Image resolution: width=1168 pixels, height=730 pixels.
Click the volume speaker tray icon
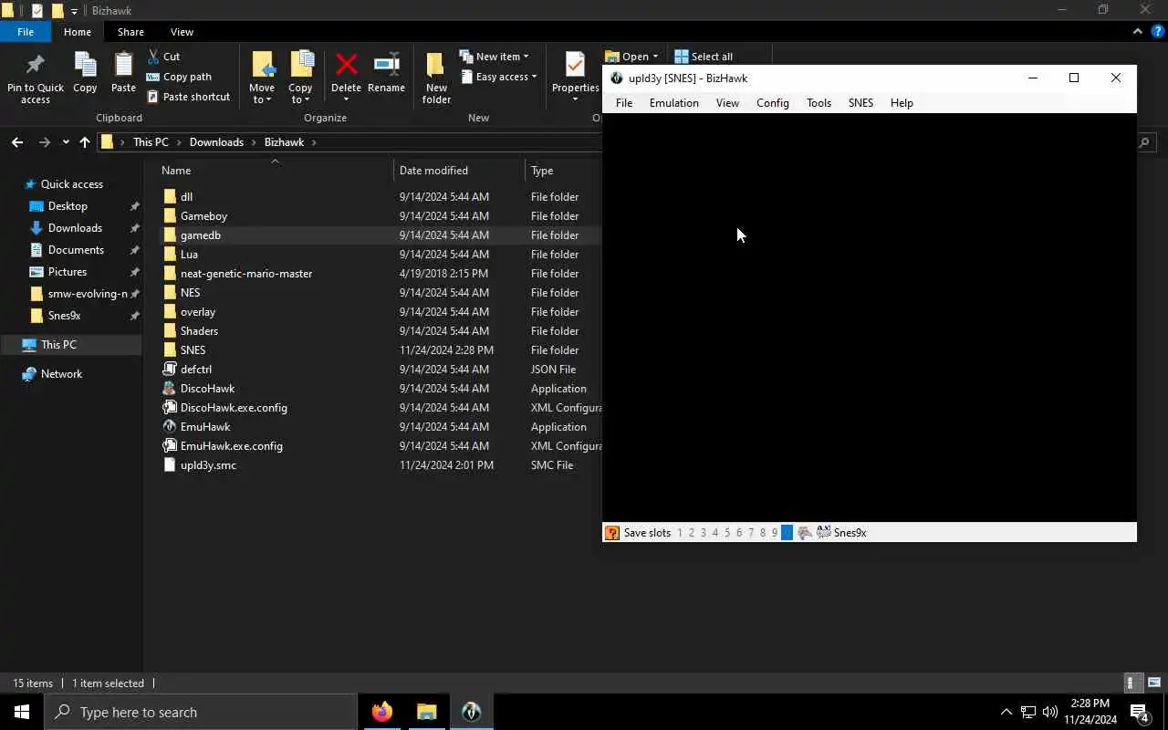1050,712
